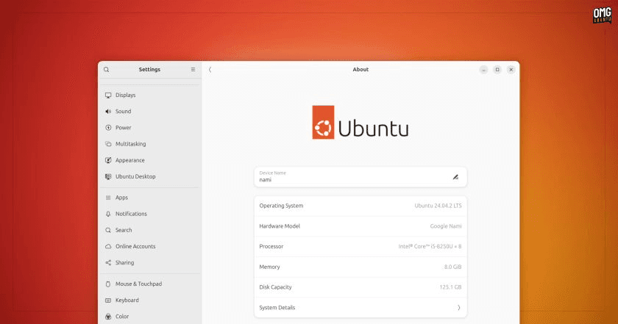Viewport: 618px width, 324px height.
Task: Click the Device Name field 'nami'
Action: [360, 177]
